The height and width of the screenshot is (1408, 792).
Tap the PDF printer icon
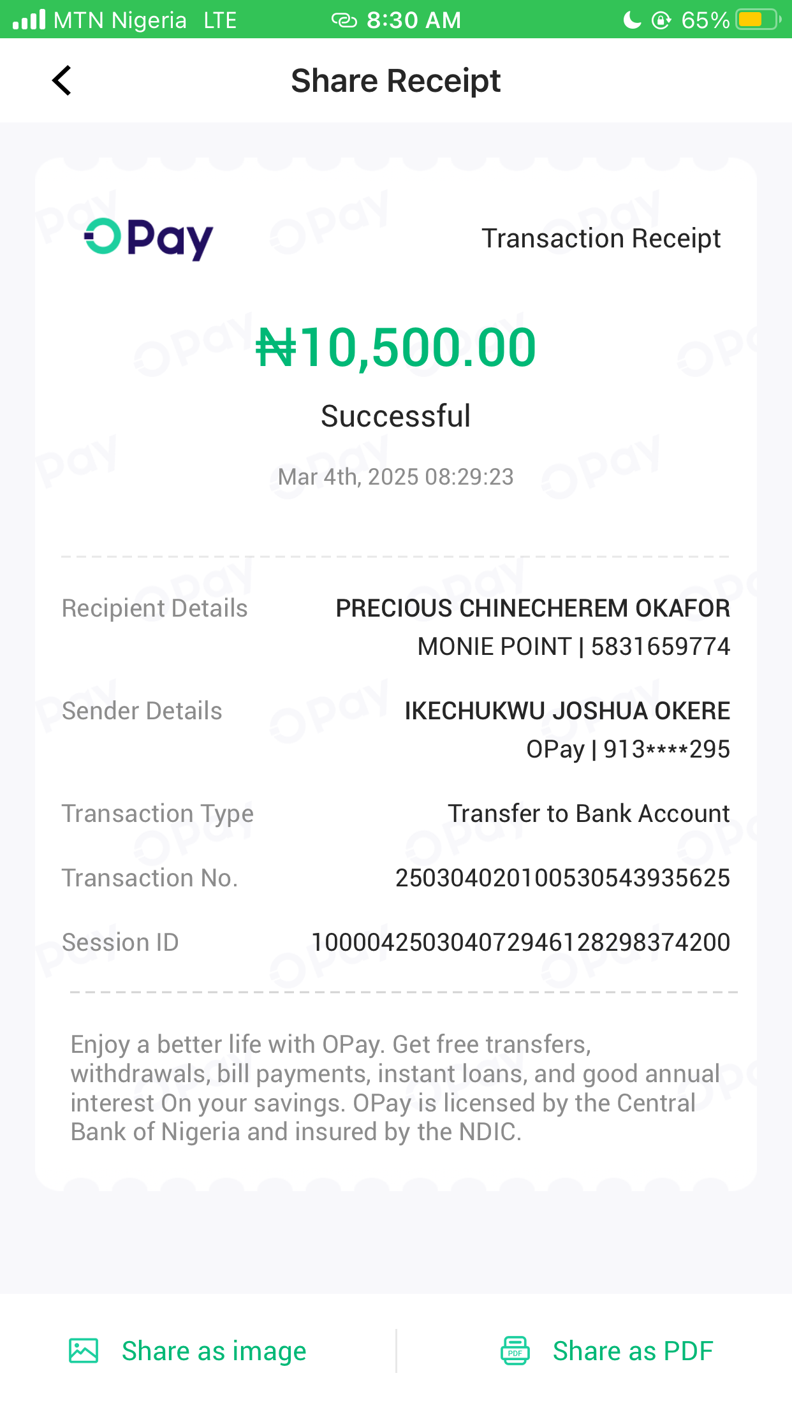515,1351
